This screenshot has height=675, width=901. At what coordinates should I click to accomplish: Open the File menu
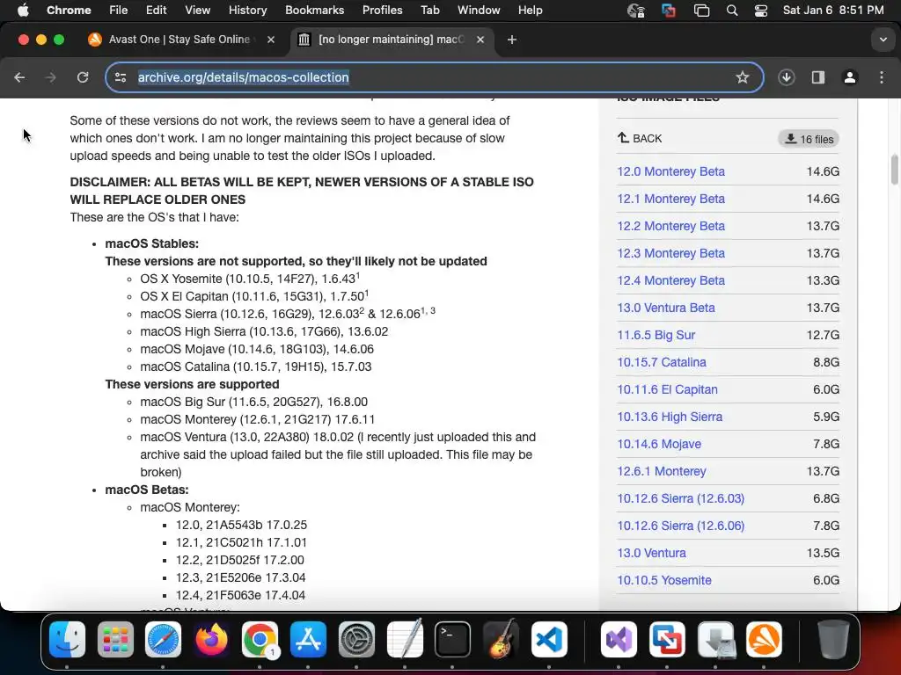tap(119, 11)
